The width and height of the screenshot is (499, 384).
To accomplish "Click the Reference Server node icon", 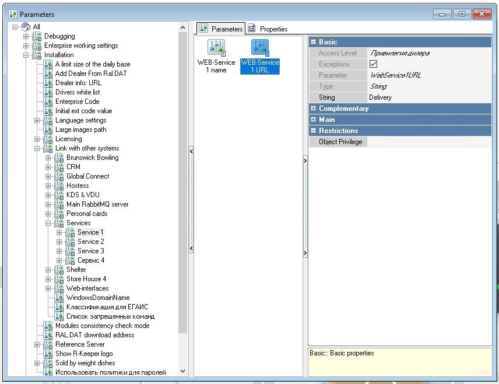I will (x=48, y=344).
